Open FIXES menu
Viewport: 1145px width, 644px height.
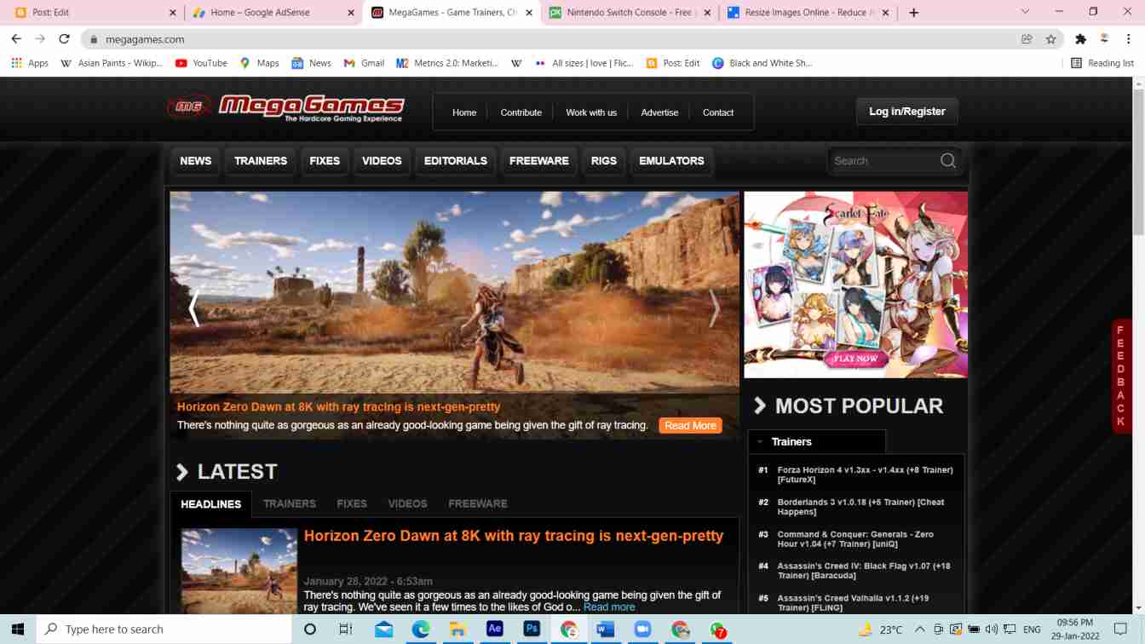click(325, 161)
